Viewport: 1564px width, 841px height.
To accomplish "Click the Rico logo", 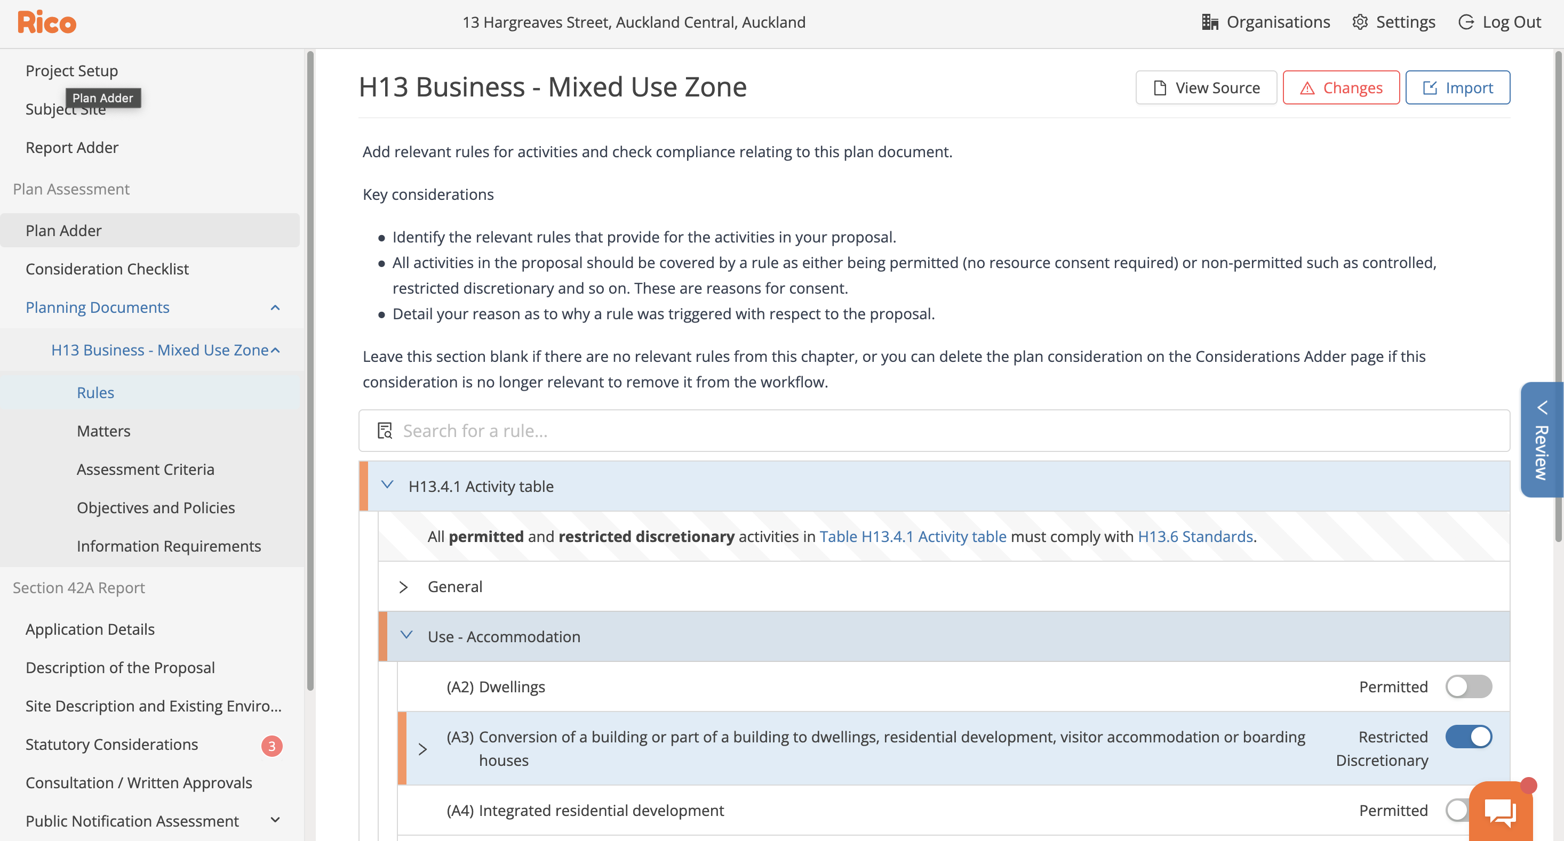I will coord(47,22).
